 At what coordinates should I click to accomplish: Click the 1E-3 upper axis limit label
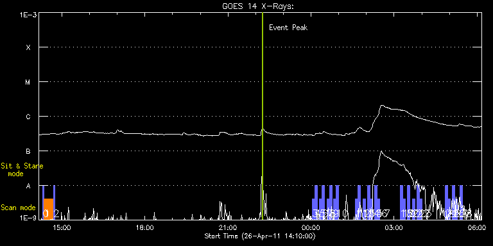click(x=28, y=15)
